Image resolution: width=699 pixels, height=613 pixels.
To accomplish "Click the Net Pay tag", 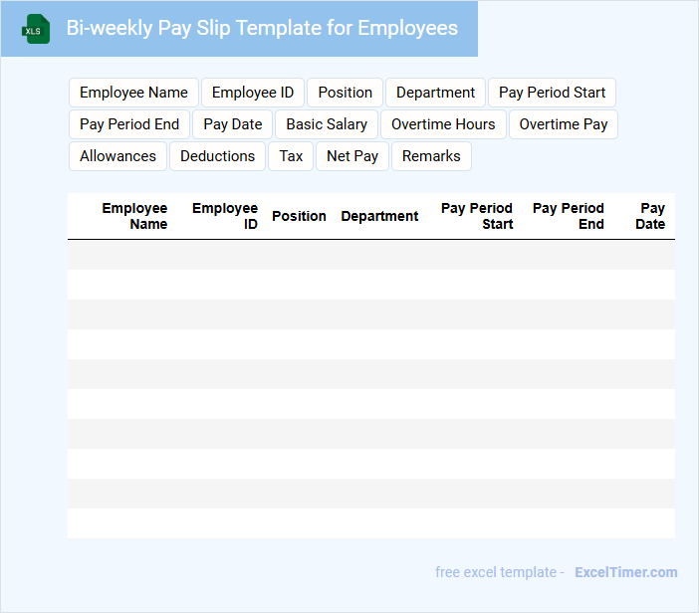I will (x=352, y=156).
